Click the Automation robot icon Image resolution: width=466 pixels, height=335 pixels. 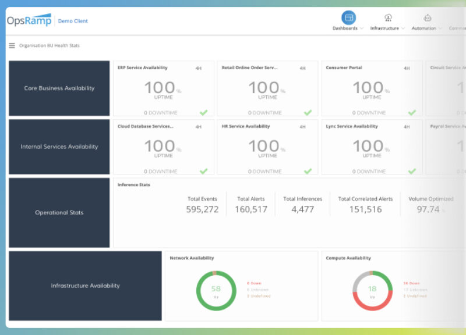pos(427,18)
